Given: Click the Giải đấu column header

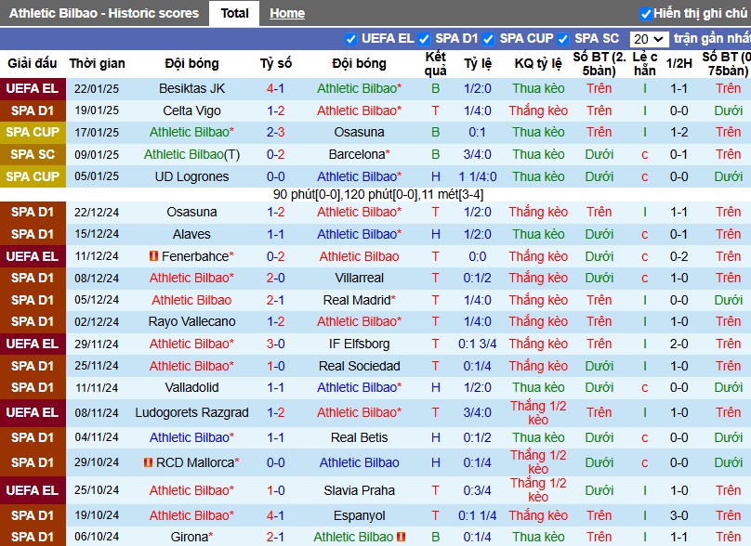Looking at the screenshot, I should [x=33, y=63].
